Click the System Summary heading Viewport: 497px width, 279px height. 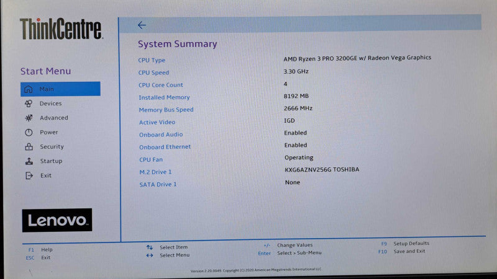pos(178,43)
